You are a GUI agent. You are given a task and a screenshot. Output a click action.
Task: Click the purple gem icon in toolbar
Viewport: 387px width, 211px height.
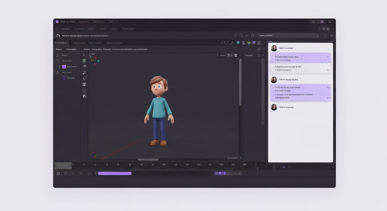point(254,43)
